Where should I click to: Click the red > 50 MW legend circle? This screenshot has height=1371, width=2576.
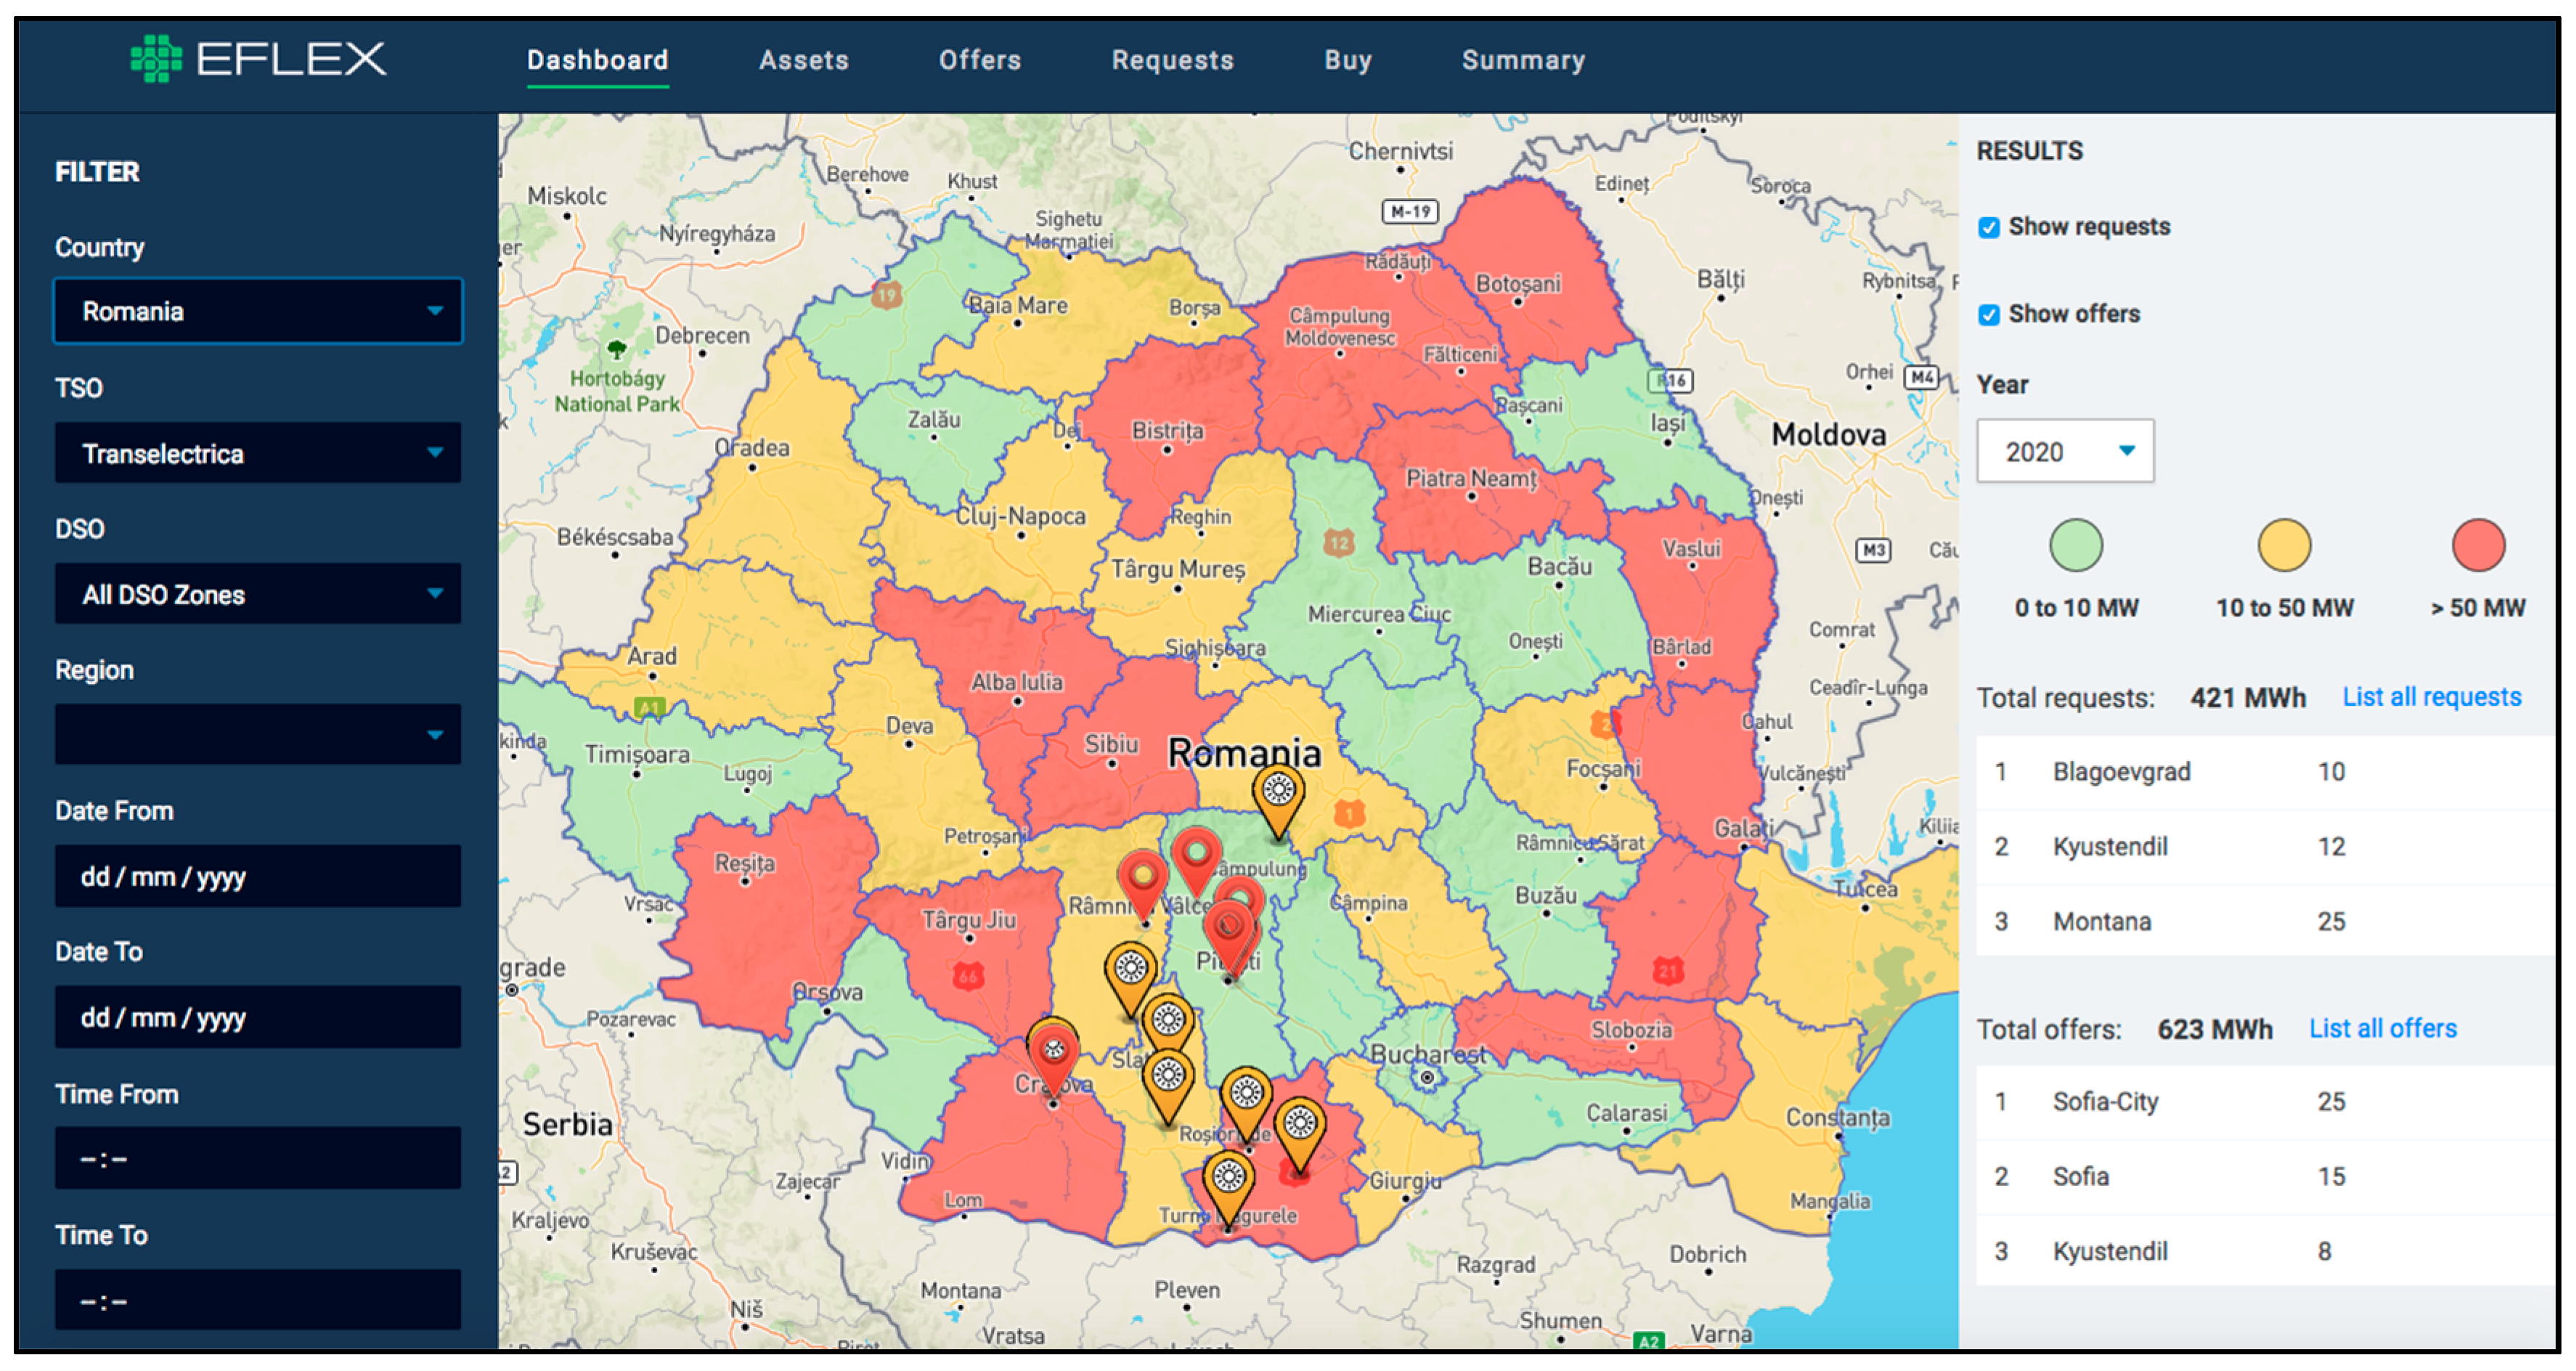click(2477, 546)
